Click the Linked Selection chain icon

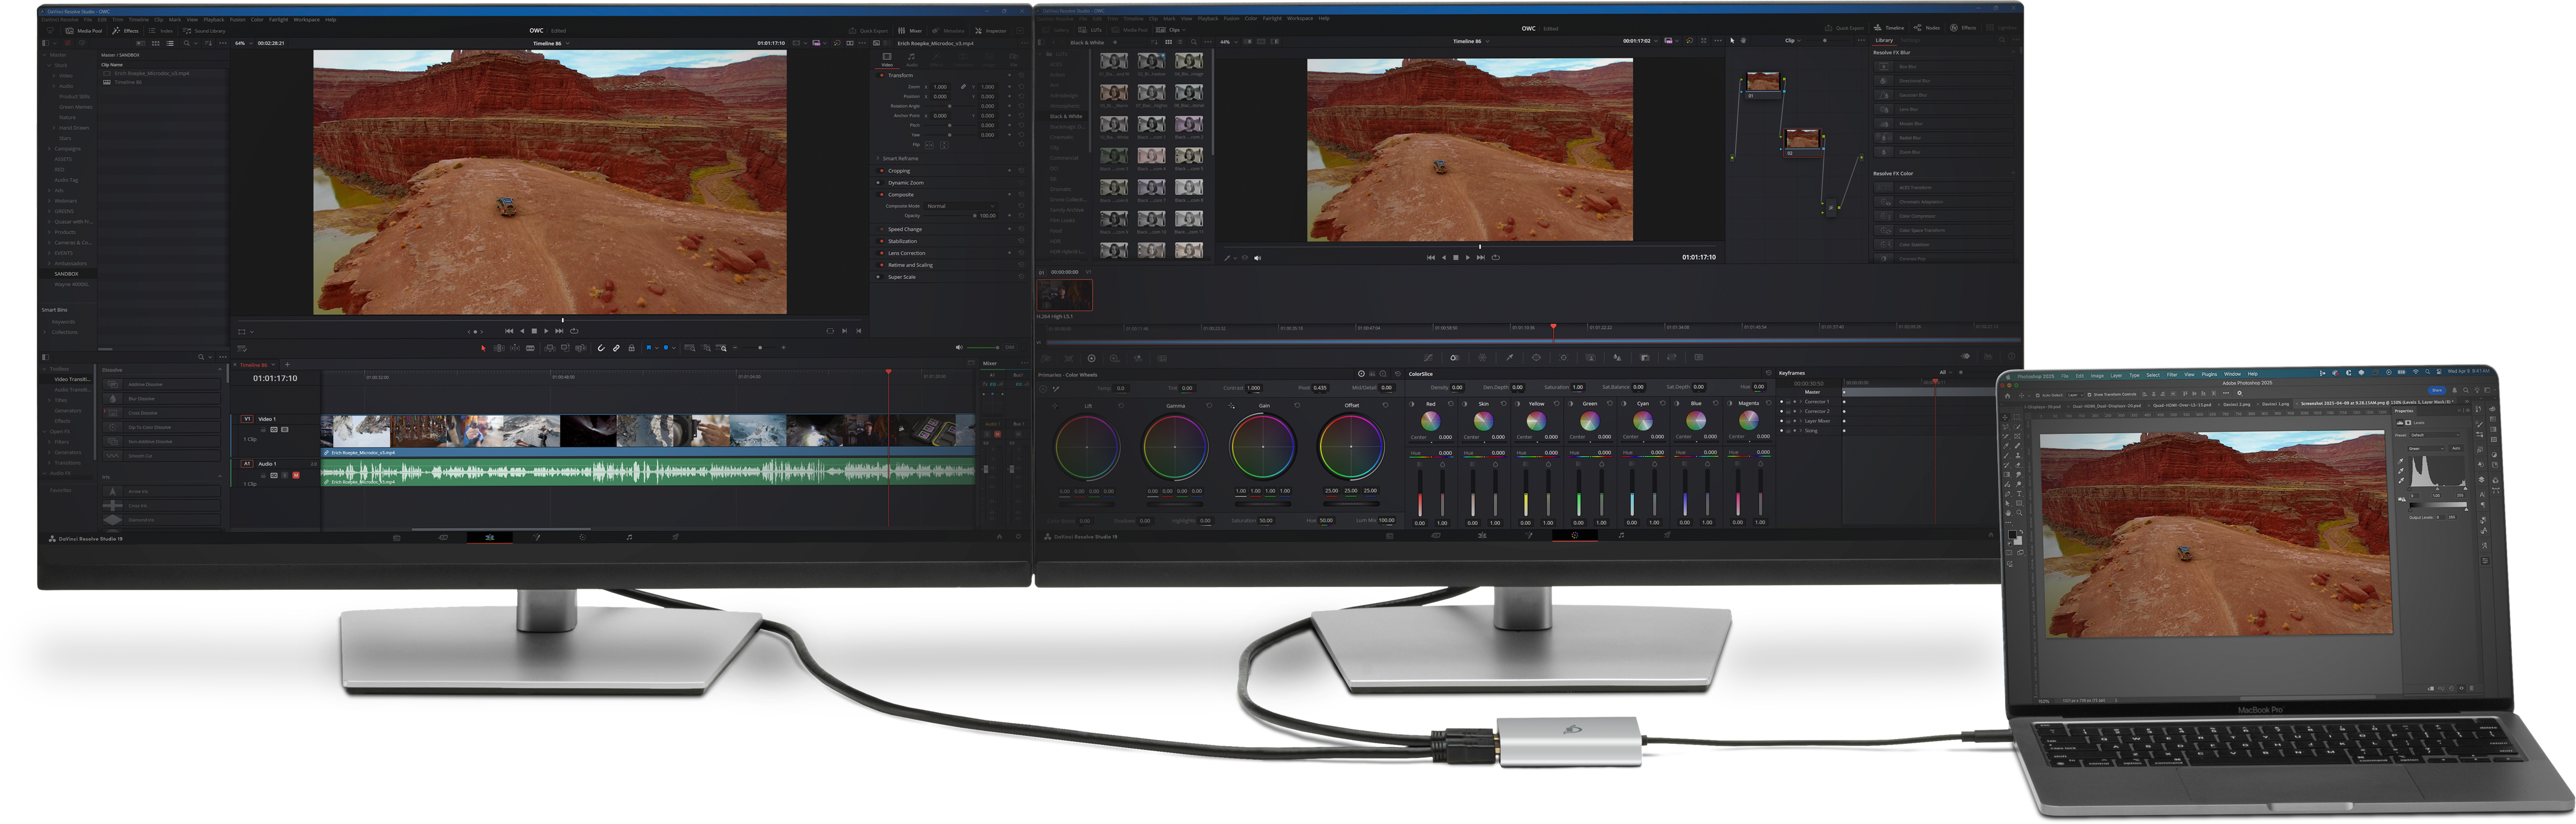point(616,348)
